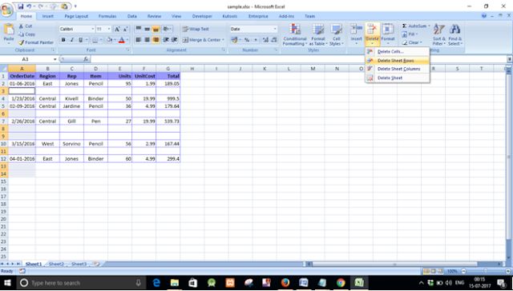Open the Calibri font name dropdown
Image resolution: width=513 pixels, height=291 pixels.
(x=93, y=29)
